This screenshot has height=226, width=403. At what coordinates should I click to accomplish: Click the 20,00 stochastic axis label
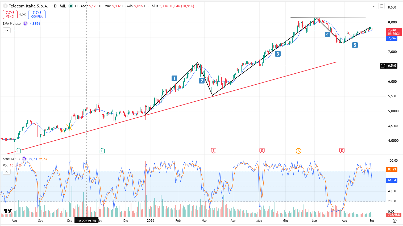click(x=392, y=201)
